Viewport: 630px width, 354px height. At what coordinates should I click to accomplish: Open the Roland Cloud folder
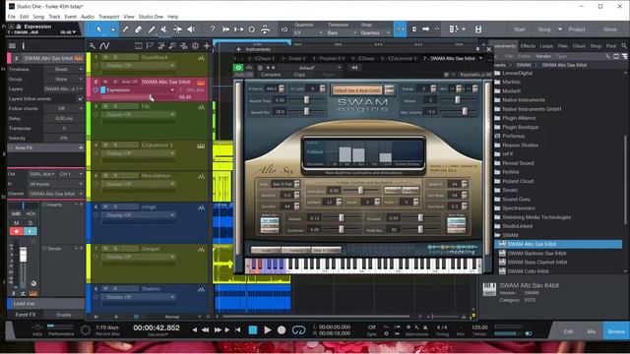(518, 181)
